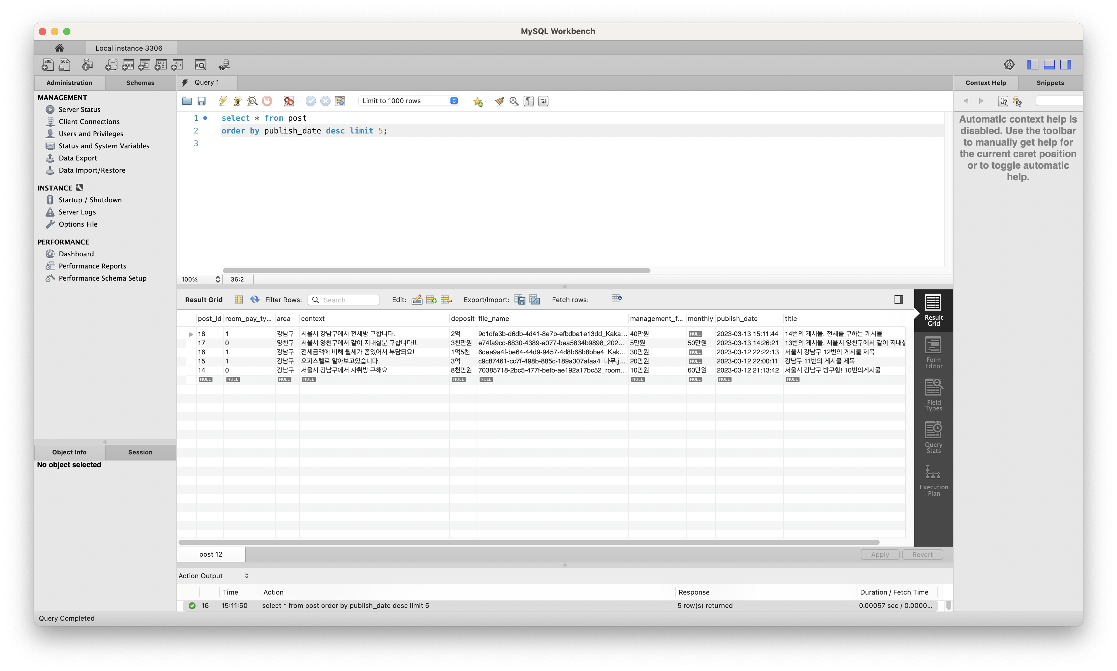Open Workbench preferences gear icon
The image size is (1117, 671).
point(1009,65)
